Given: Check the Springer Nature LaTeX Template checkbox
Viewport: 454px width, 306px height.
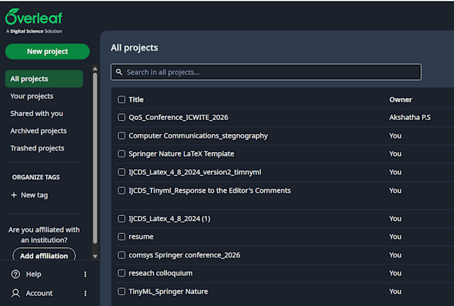Looking at the screenshot, I should pos(122,153).
